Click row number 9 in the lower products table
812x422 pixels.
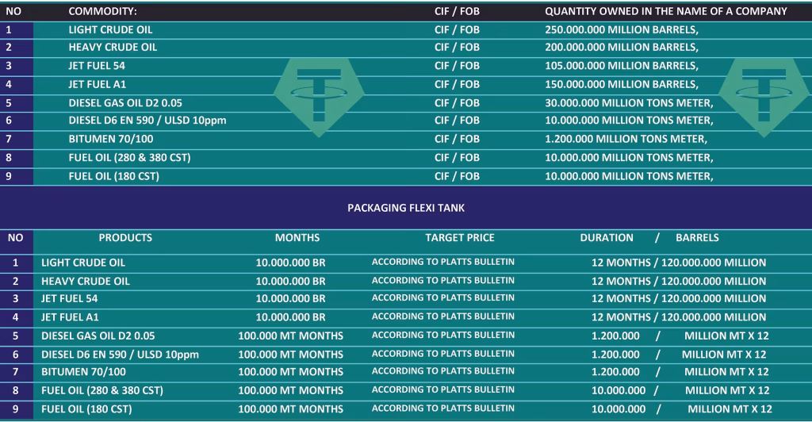[15, 409]
